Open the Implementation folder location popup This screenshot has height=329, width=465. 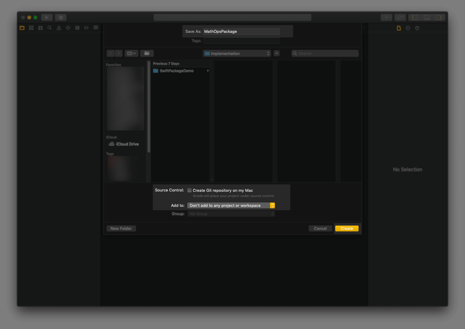point(237,53)
